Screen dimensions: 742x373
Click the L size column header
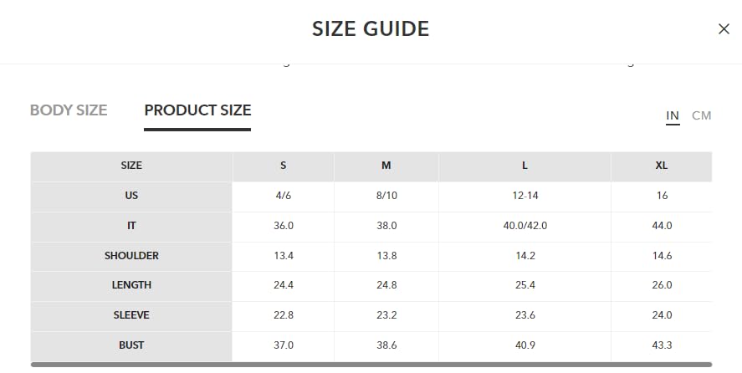click(525, 166)
